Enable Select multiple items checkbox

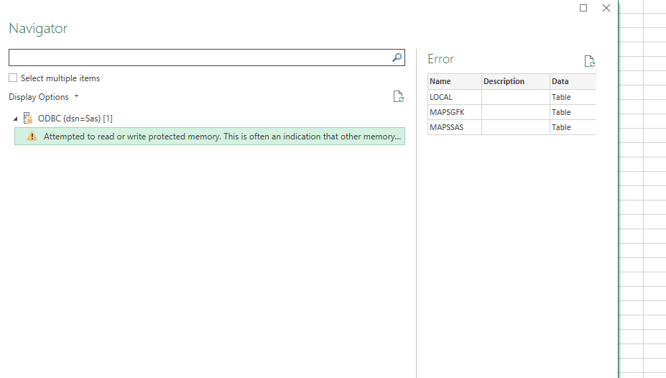[13, 78]
